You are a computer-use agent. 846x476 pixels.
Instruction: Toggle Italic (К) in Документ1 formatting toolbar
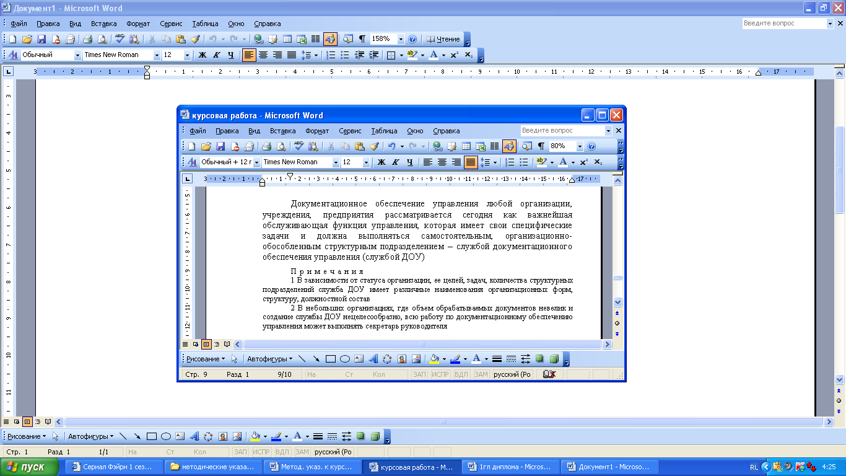click(x=216, y=55)
